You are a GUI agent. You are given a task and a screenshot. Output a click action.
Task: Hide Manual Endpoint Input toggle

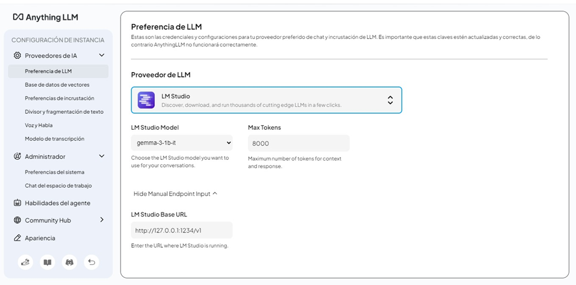tap(175, 194)
